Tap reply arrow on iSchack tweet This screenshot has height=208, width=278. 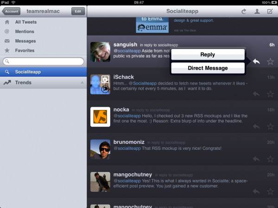point(256,94)
